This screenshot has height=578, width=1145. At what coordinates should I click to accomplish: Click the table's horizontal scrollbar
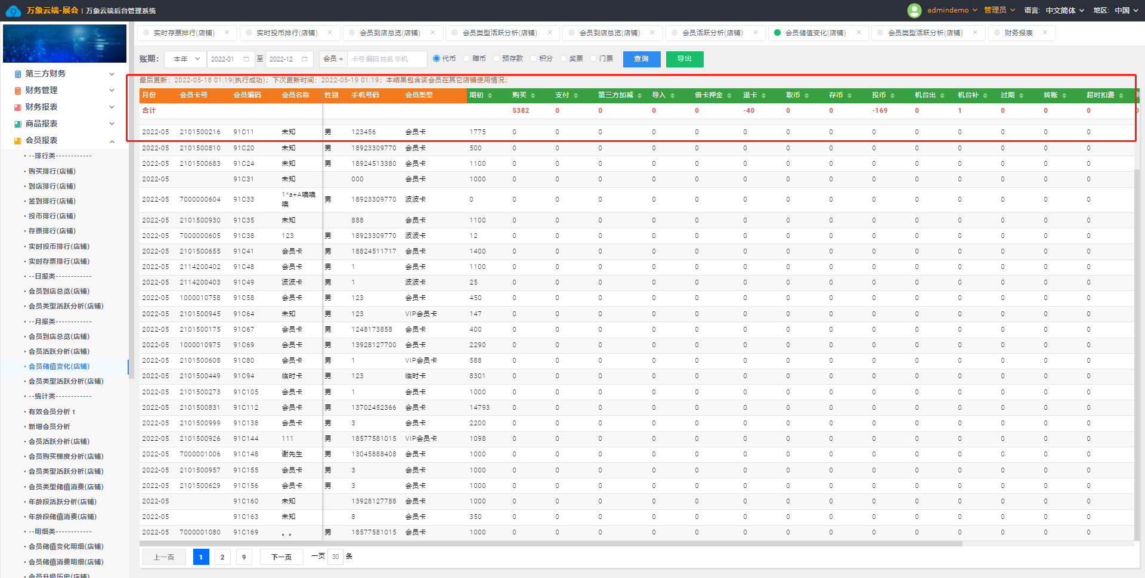[551, 543]
